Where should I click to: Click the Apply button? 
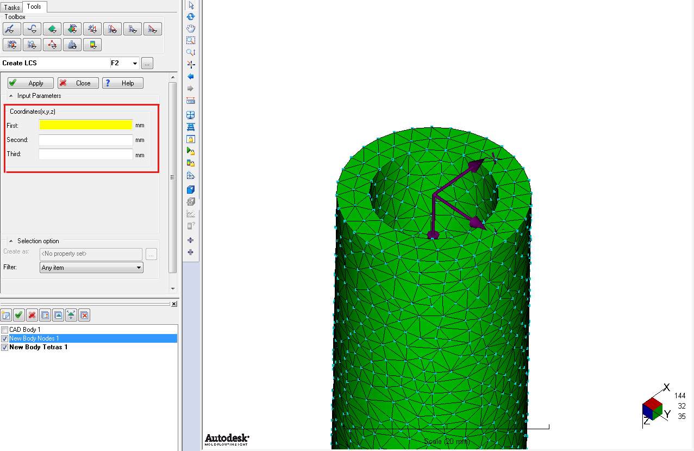[x=30, y=83]
